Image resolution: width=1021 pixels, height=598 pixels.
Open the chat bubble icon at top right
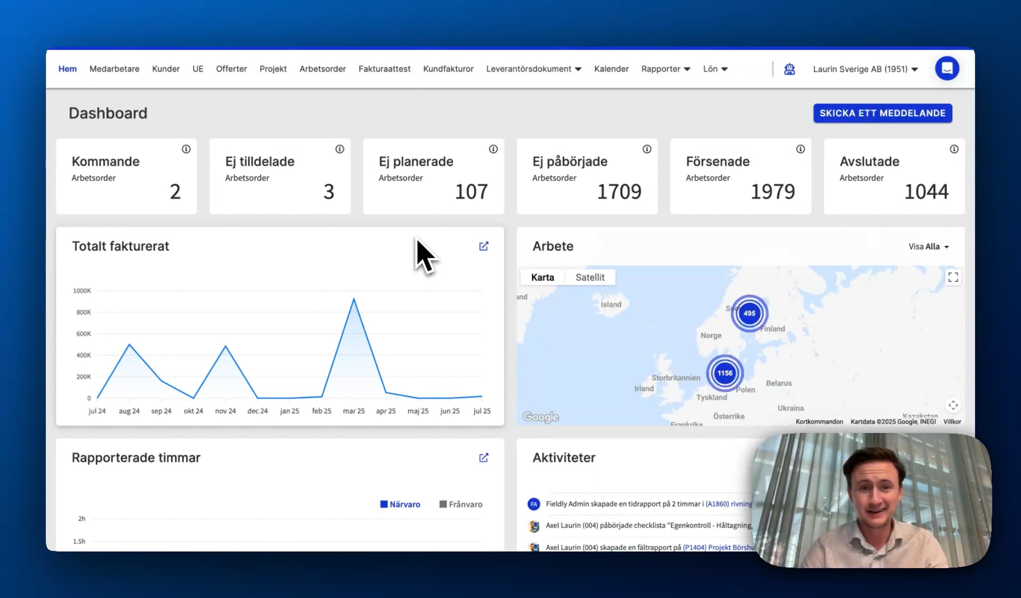pos(947,68)
